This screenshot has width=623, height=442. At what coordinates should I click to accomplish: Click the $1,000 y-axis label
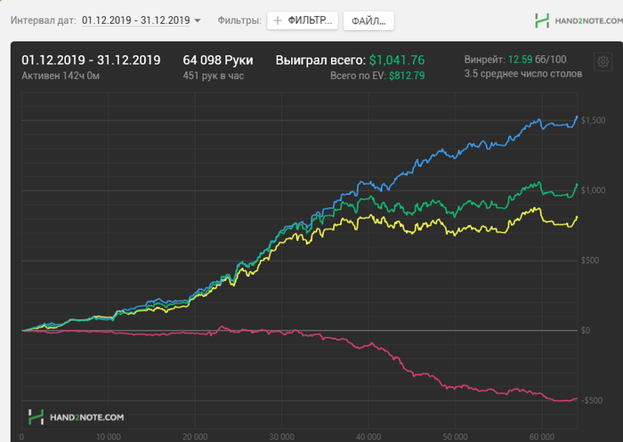coord(594,190)
